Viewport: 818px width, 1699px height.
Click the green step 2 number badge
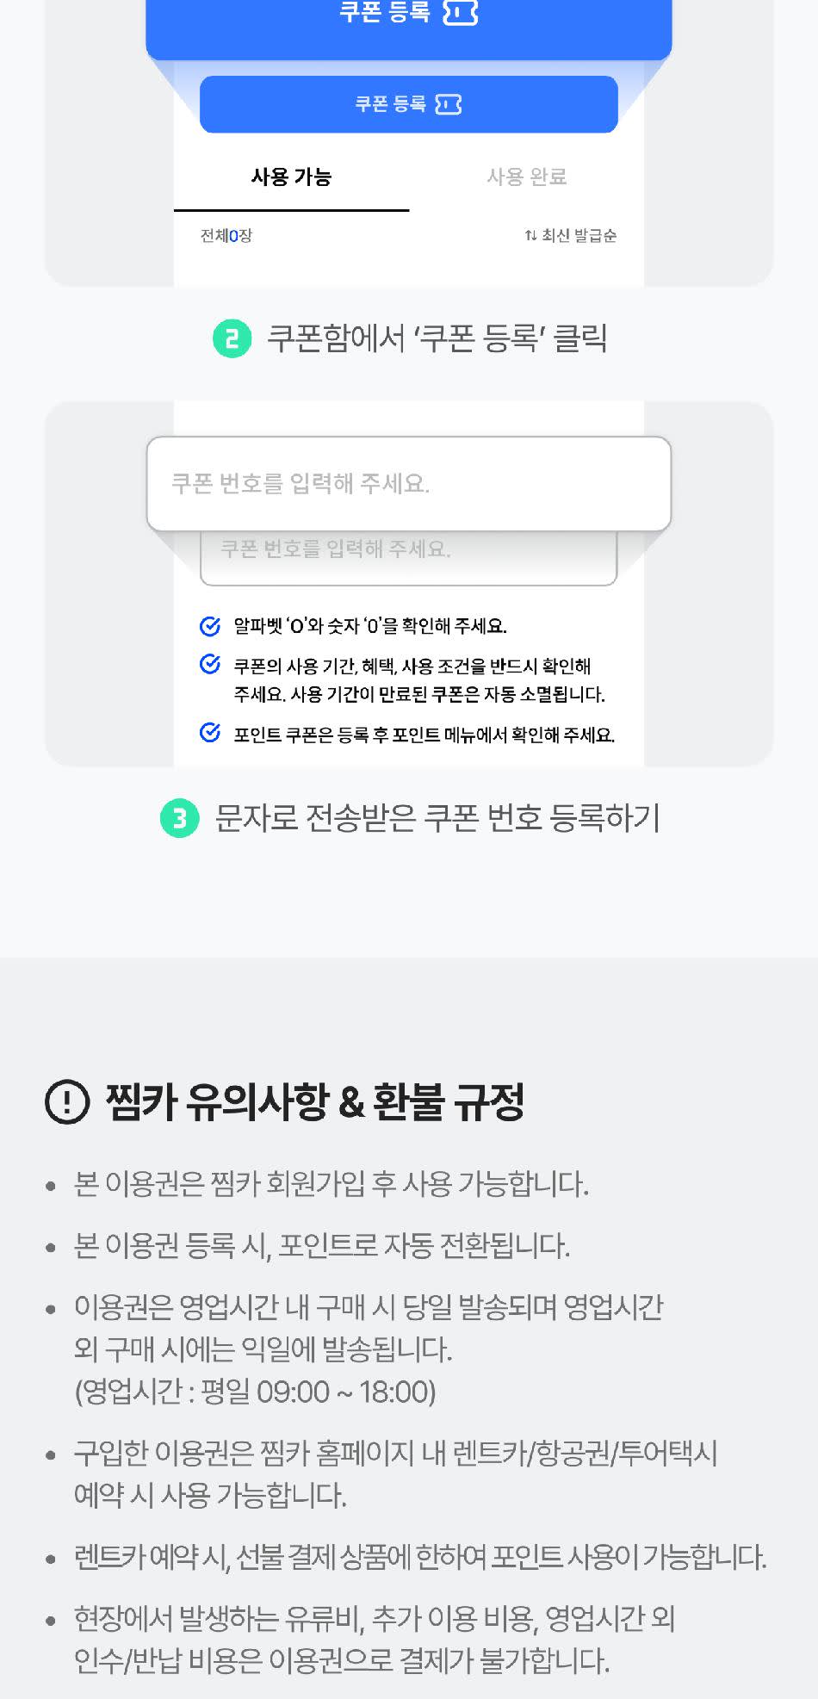coord(232,338)
